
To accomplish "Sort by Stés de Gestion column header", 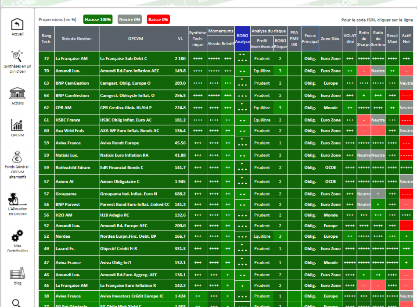I will coord(76,39).
